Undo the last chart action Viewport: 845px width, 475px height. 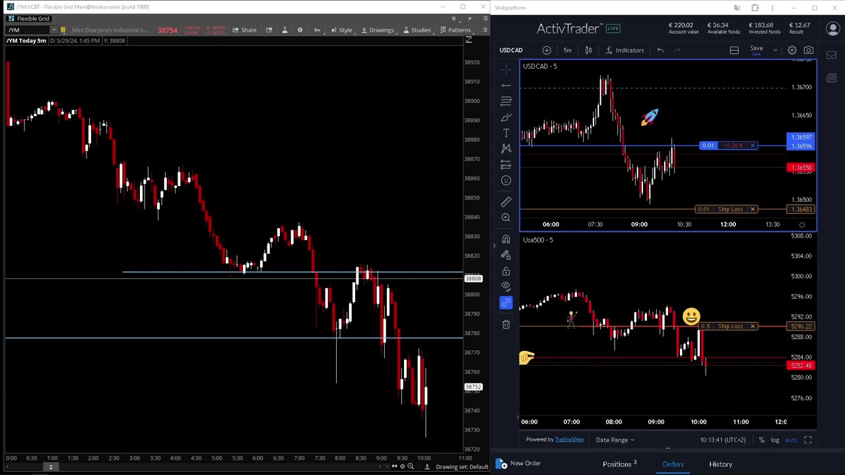[x=660, y=50]
